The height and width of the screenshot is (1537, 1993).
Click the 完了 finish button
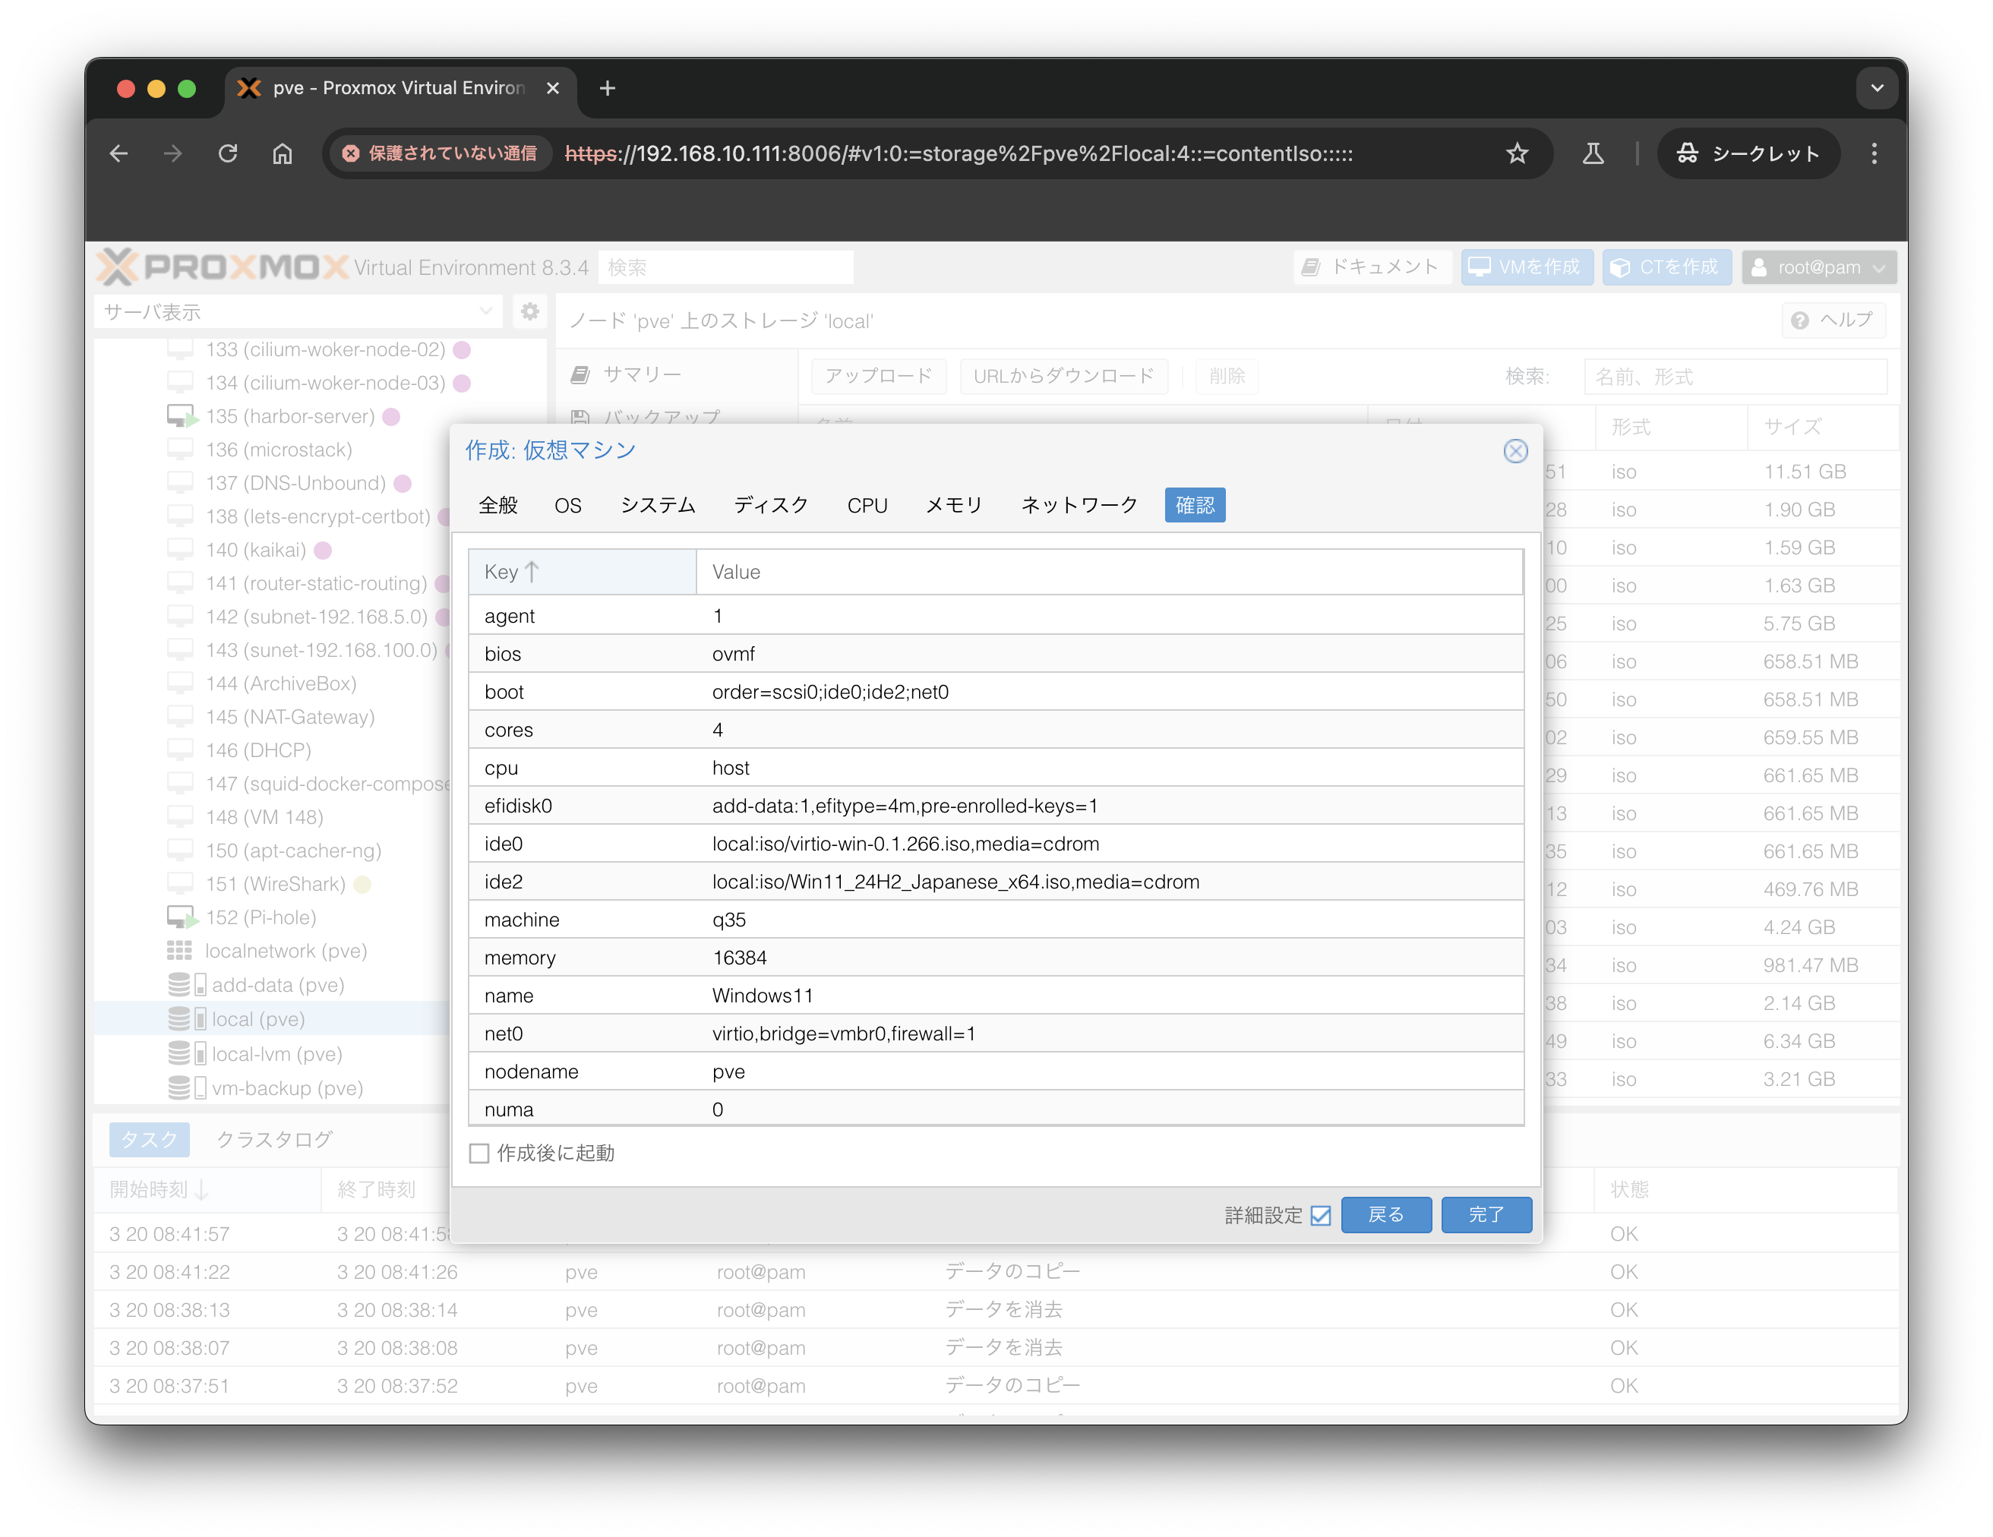(x=1486, y=1215)
